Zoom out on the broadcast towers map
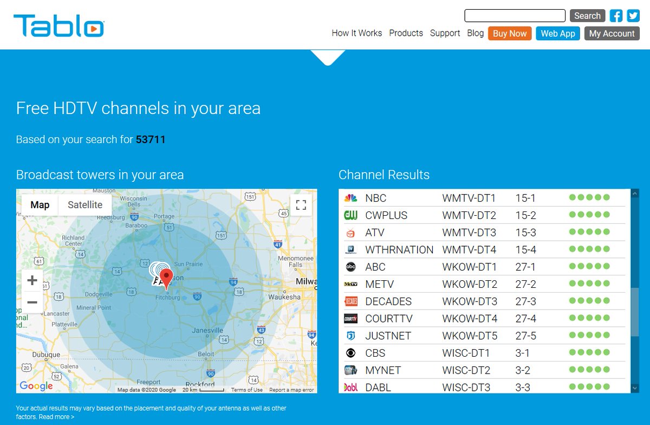 tap(32, 302)
